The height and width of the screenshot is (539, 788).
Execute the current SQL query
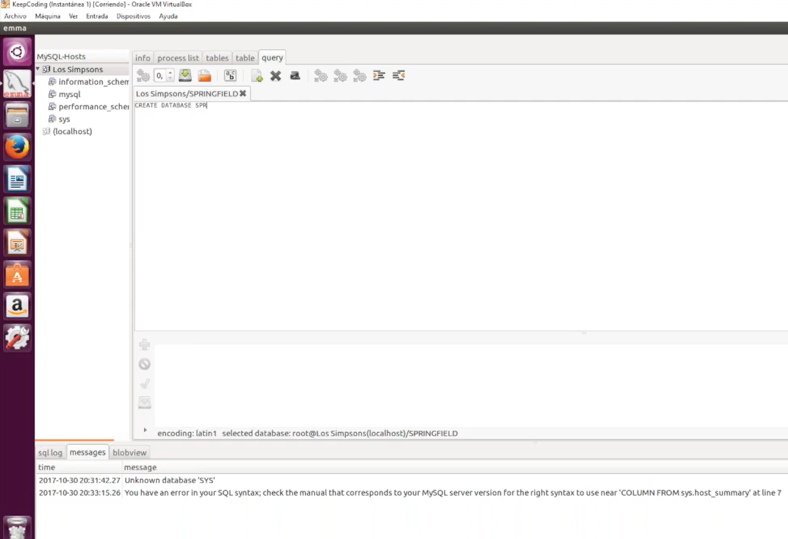tap(143, 75)
